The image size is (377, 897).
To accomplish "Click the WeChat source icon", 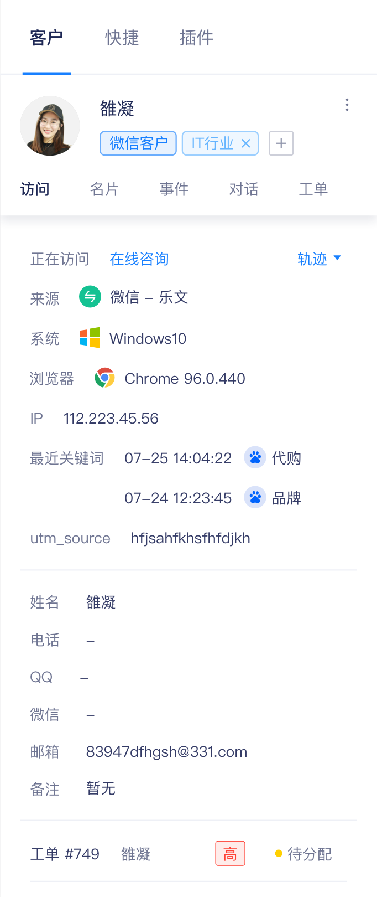I will [90, 297].
